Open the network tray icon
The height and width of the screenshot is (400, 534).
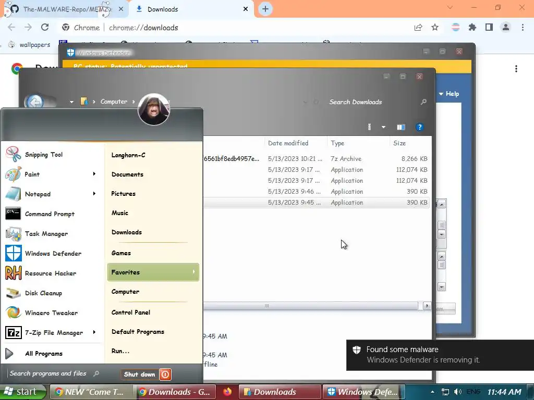(x=445, y=392)
